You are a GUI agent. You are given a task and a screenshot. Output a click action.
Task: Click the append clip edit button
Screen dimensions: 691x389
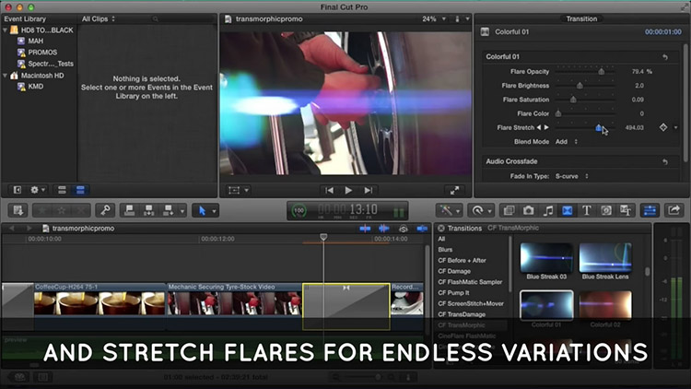coord(168,210)
